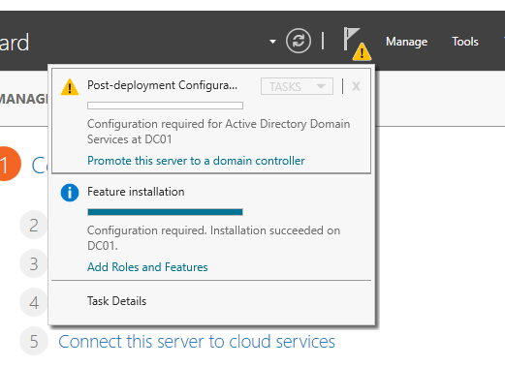
Task: Click the step 3 number circle
Action: click(34, 263)
